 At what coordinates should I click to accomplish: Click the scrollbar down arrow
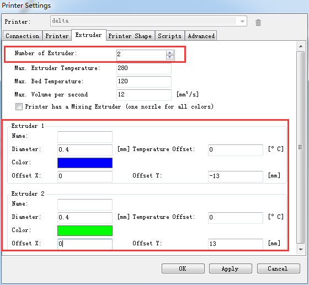click(x=301, y=250)
